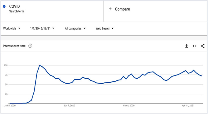
Task: Open the 1/1/20 - 5/16/21 date range dropdown
Action: pos(42,28)
